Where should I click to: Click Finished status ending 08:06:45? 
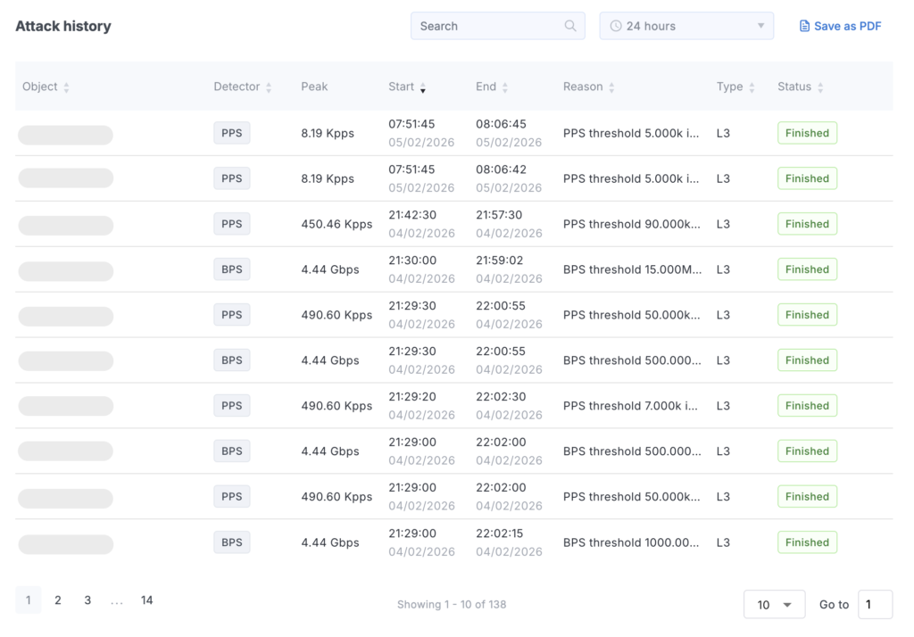807,133
